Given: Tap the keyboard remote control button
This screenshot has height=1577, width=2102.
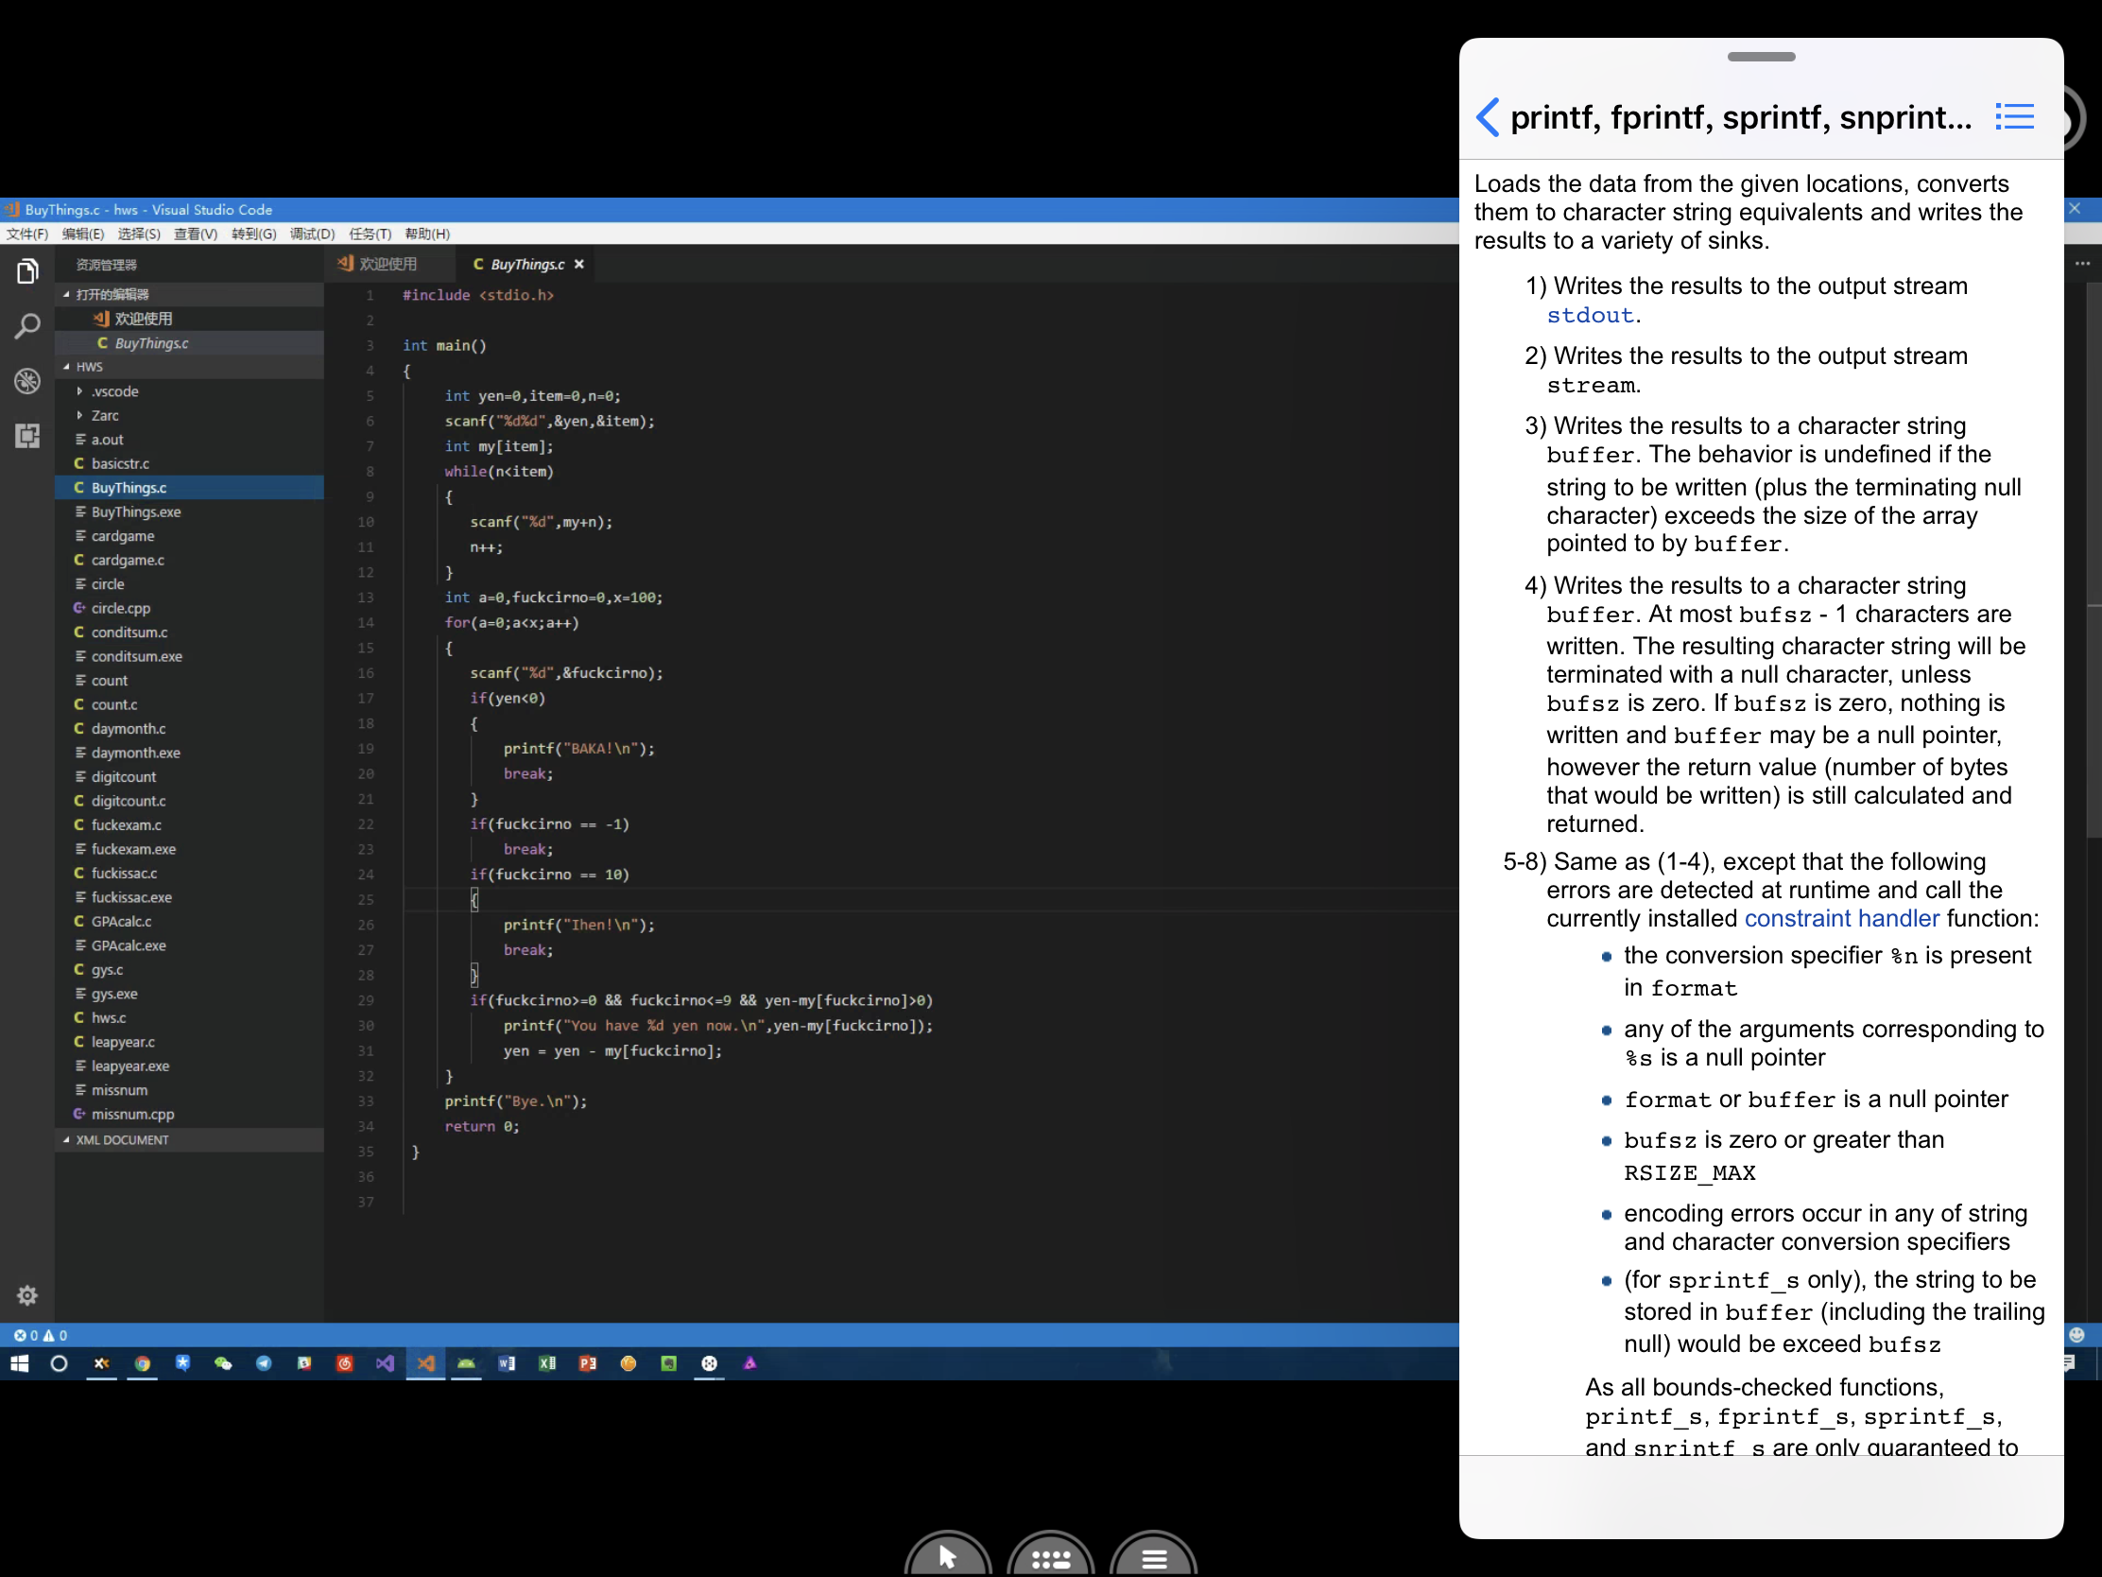Looking at the screenshot, I should click(1050, 1555).
